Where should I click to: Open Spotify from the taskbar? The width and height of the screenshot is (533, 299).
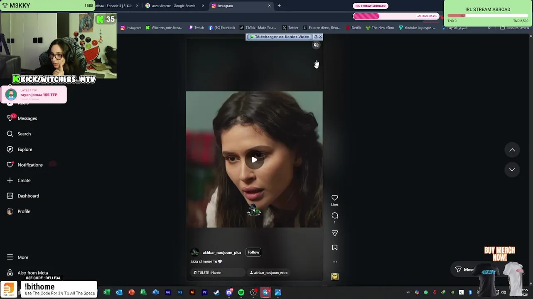(241, 292)
